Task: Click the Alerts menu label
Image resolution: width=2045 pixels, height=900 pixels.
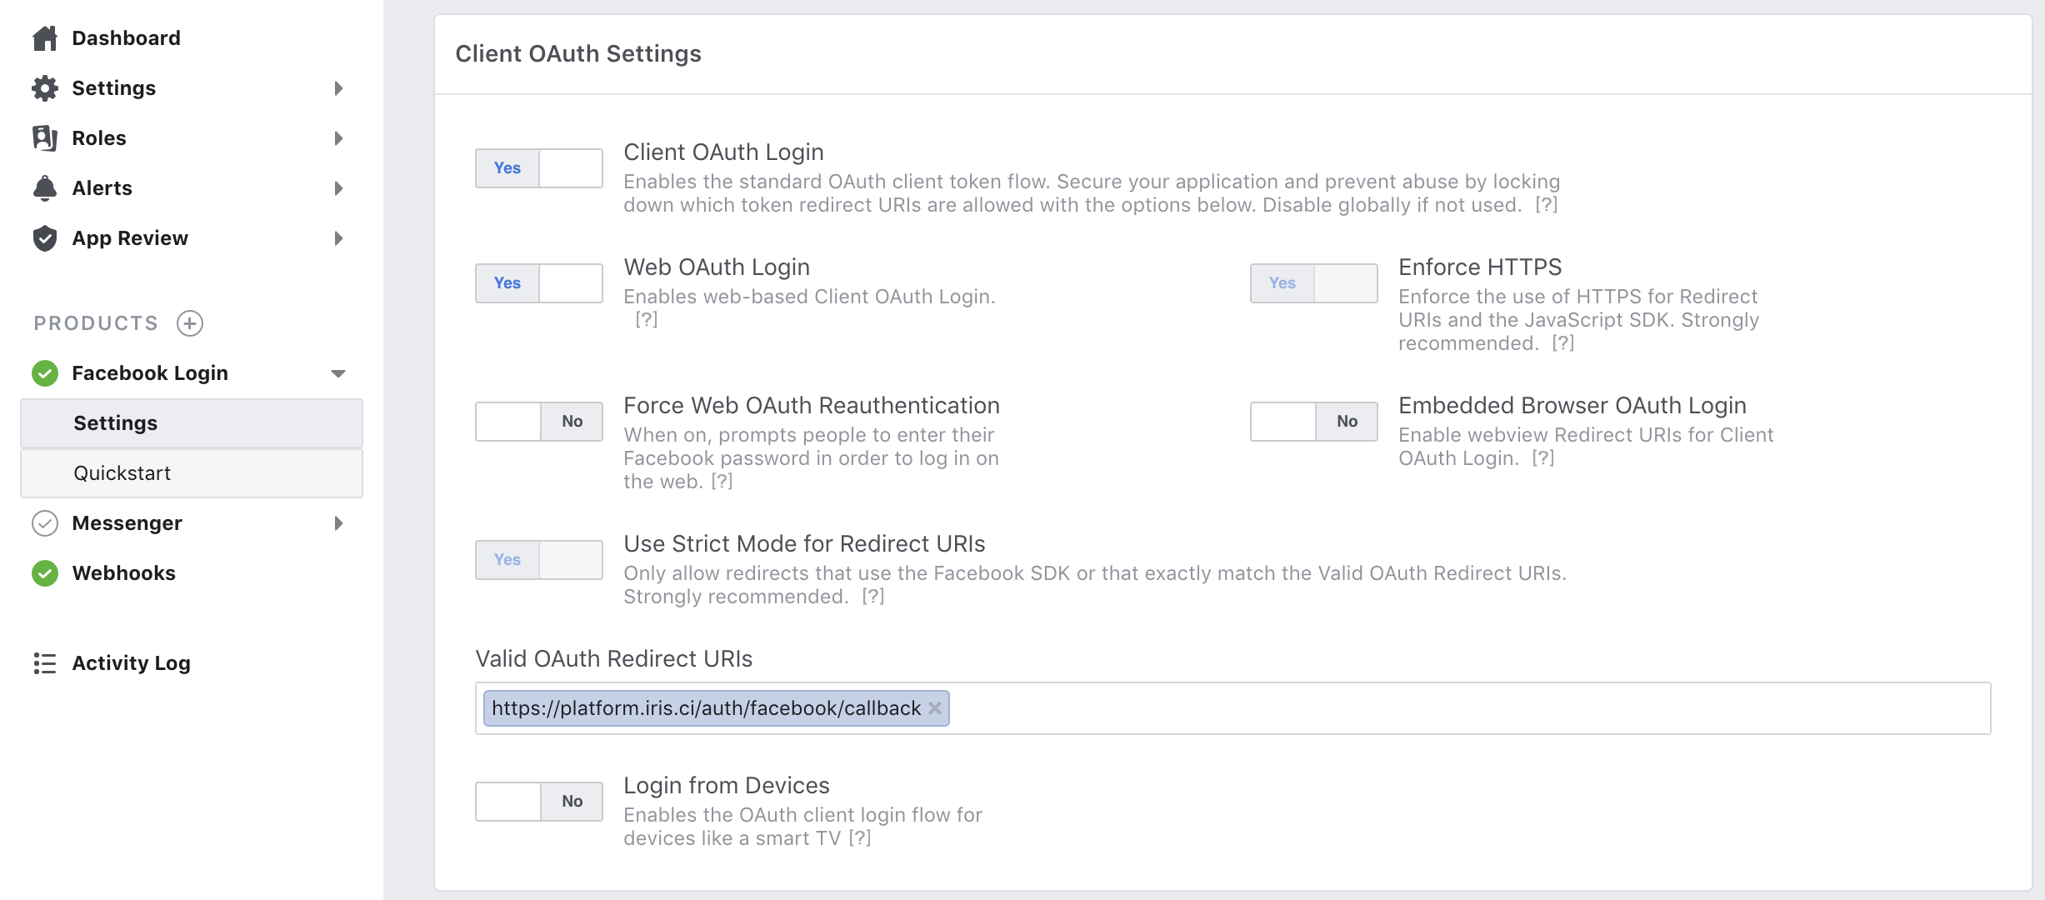Action: coord(102,188)
